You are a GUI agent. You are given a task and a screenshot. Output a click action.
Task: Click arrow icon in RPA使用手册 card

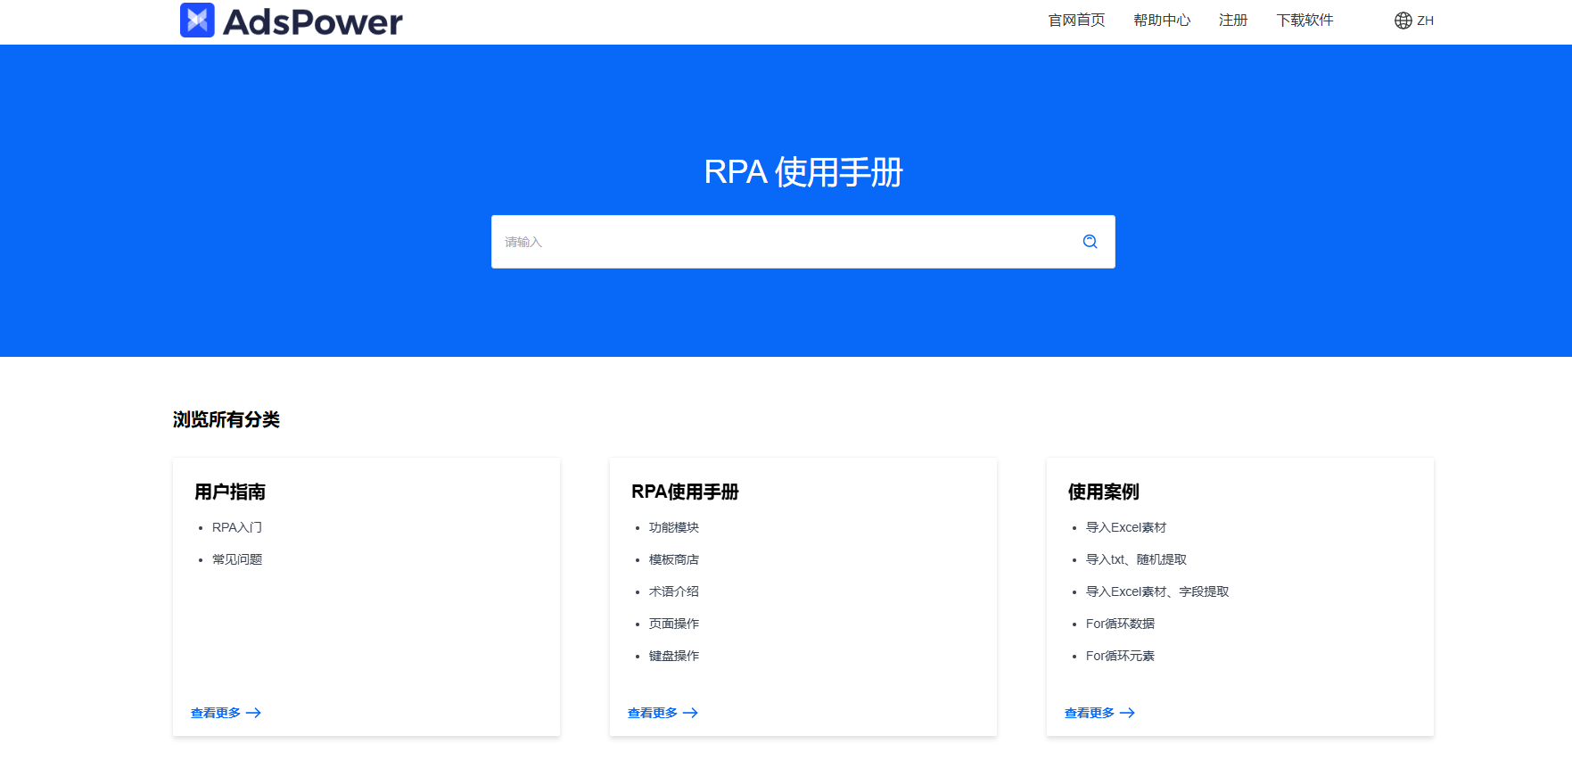tap(690, 713)
